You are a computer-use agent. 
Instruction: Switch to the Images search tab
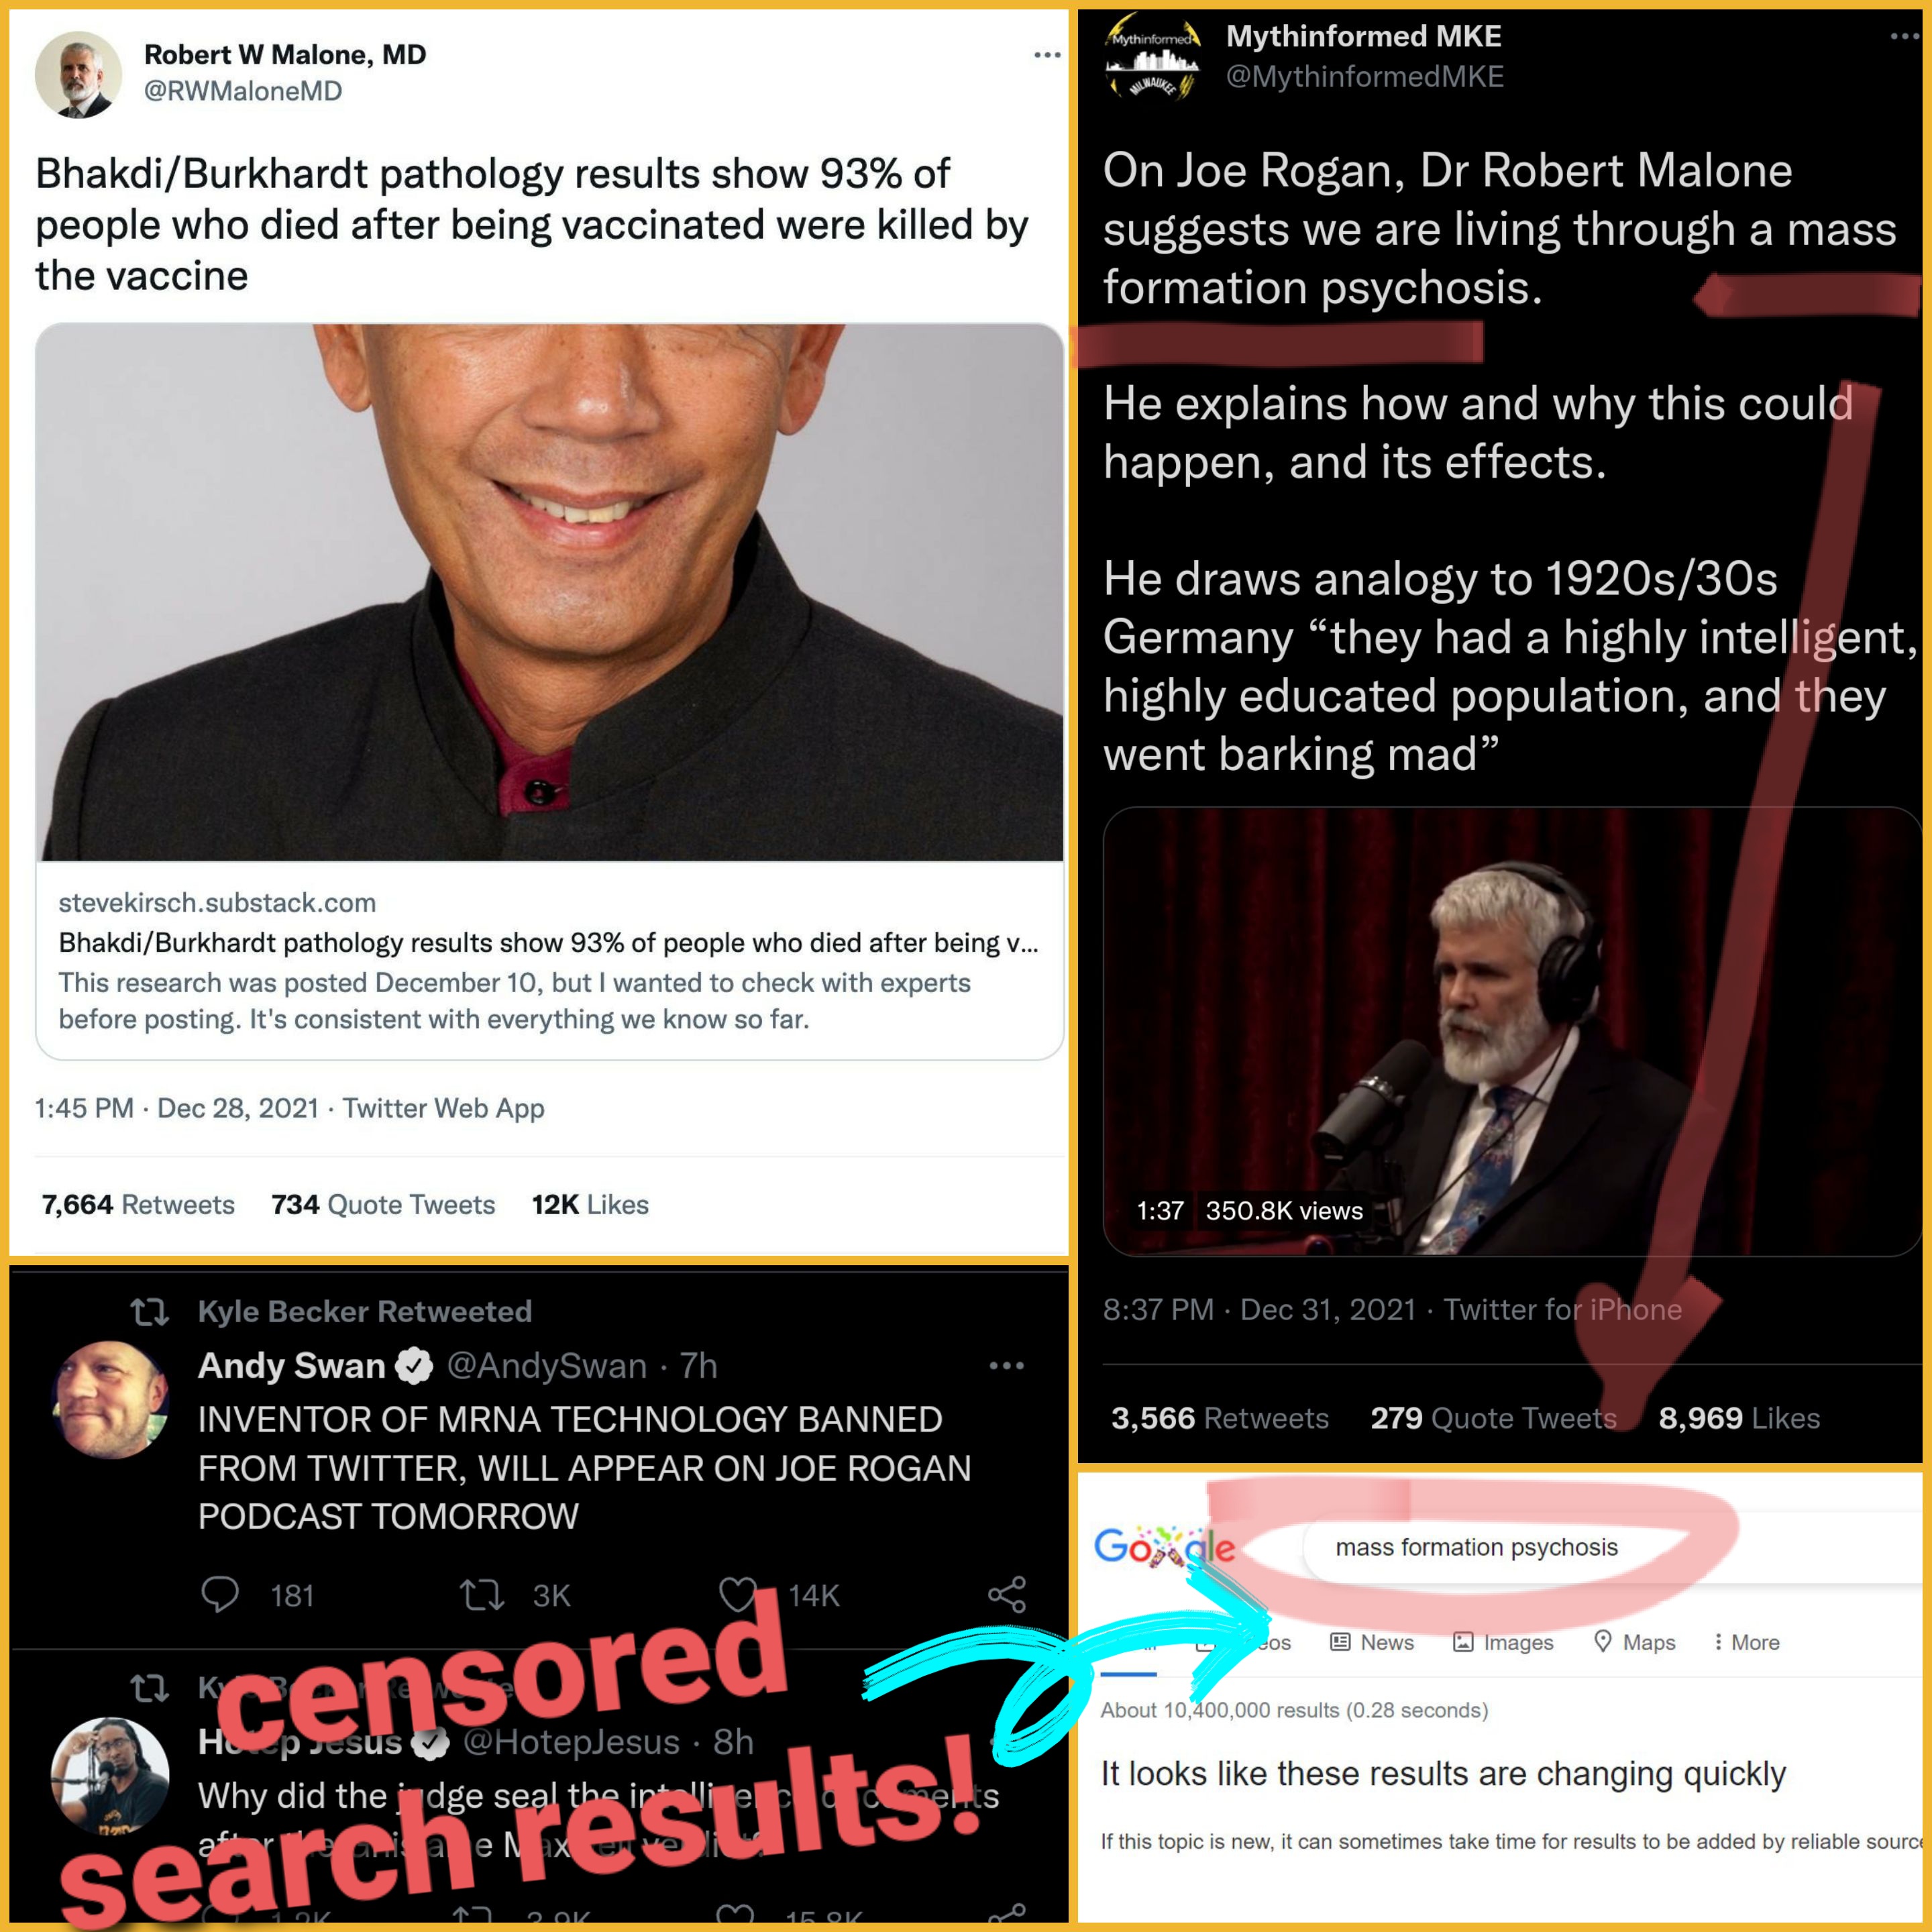[x=1503, y=1642]
